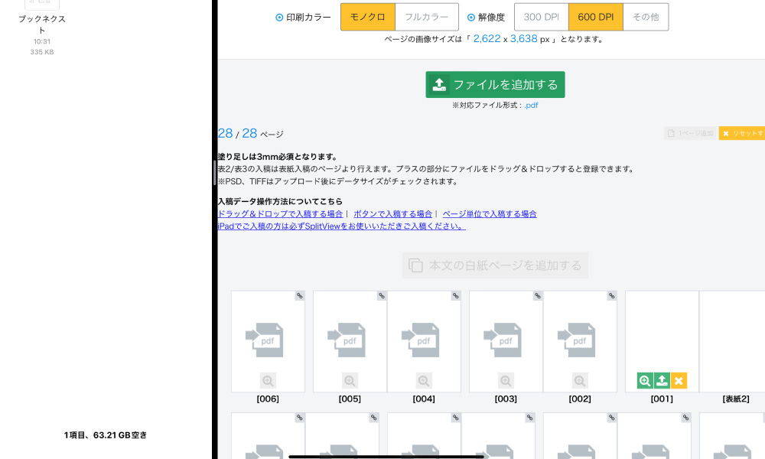Open the [003] page pdf placeholder
The height and width of the screenshot is (459, 765).
click(x=503, y=340)
